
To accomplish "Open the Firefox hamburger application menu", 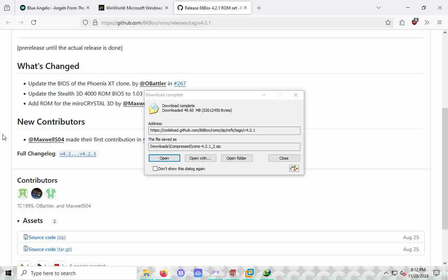I will click(x=440, y=22).
